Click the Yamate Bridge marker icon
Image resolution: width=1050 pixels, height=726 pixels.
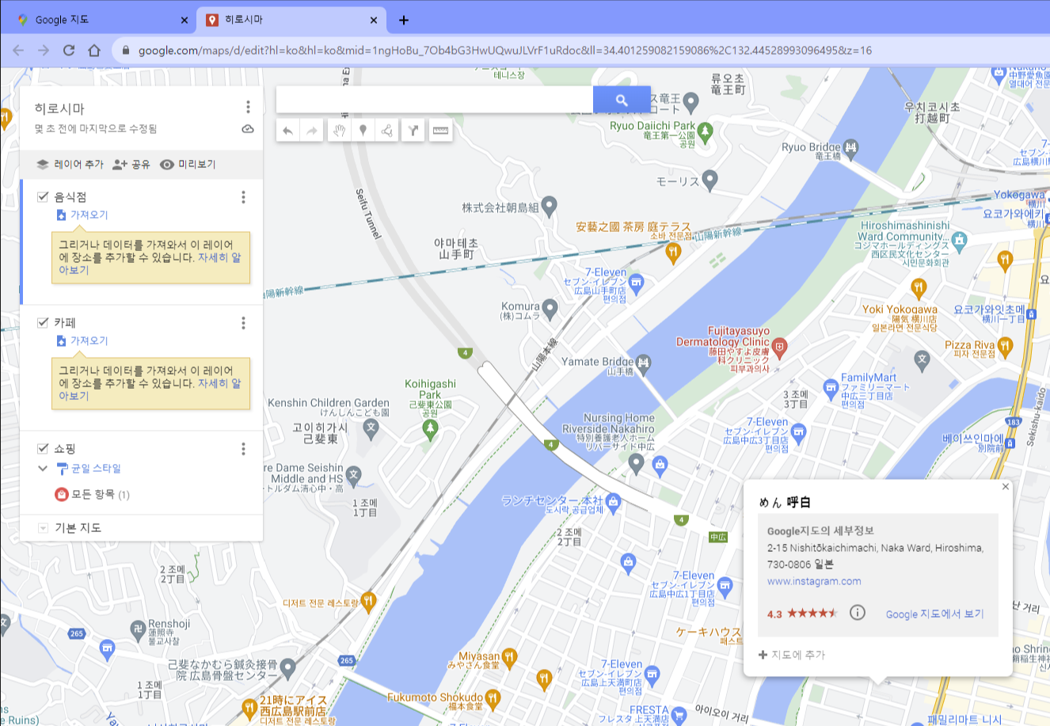(x=643, y=363)
